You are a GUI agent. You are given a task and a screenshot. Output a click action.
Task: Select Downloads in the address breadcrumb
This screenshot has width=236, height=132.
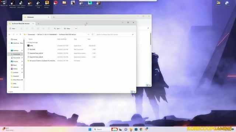(31, 34)
